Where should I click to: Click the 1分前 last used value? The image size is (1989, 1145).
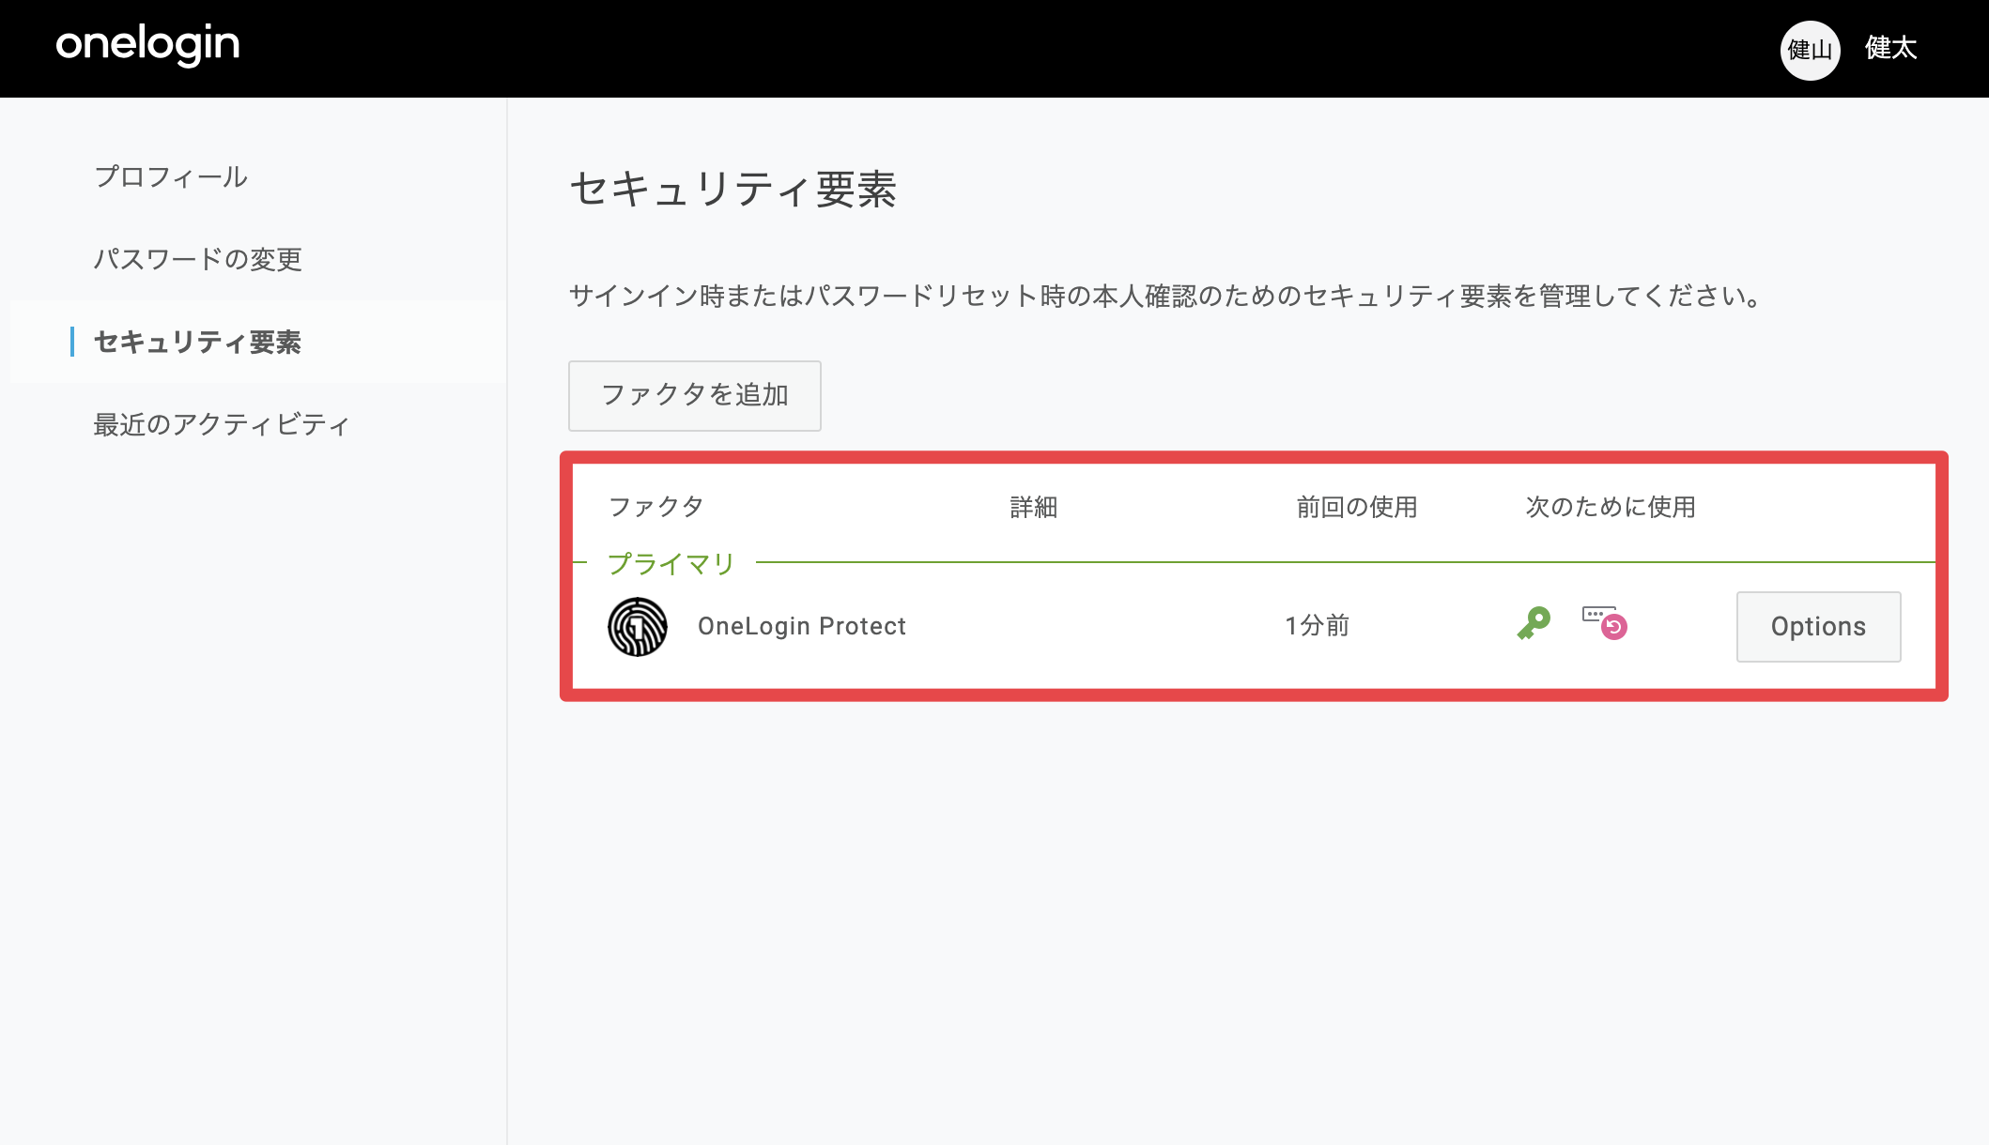[1318, 626]
